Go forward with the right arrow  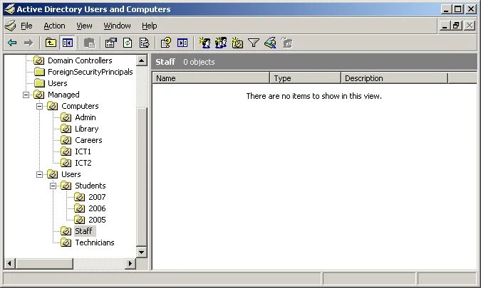click(29, 43)
